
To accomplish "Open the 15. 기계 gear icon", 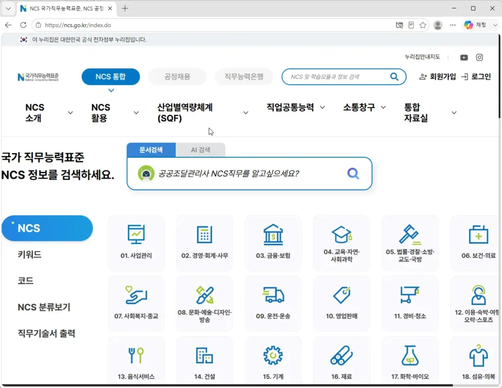I will [x=273, y=355].
